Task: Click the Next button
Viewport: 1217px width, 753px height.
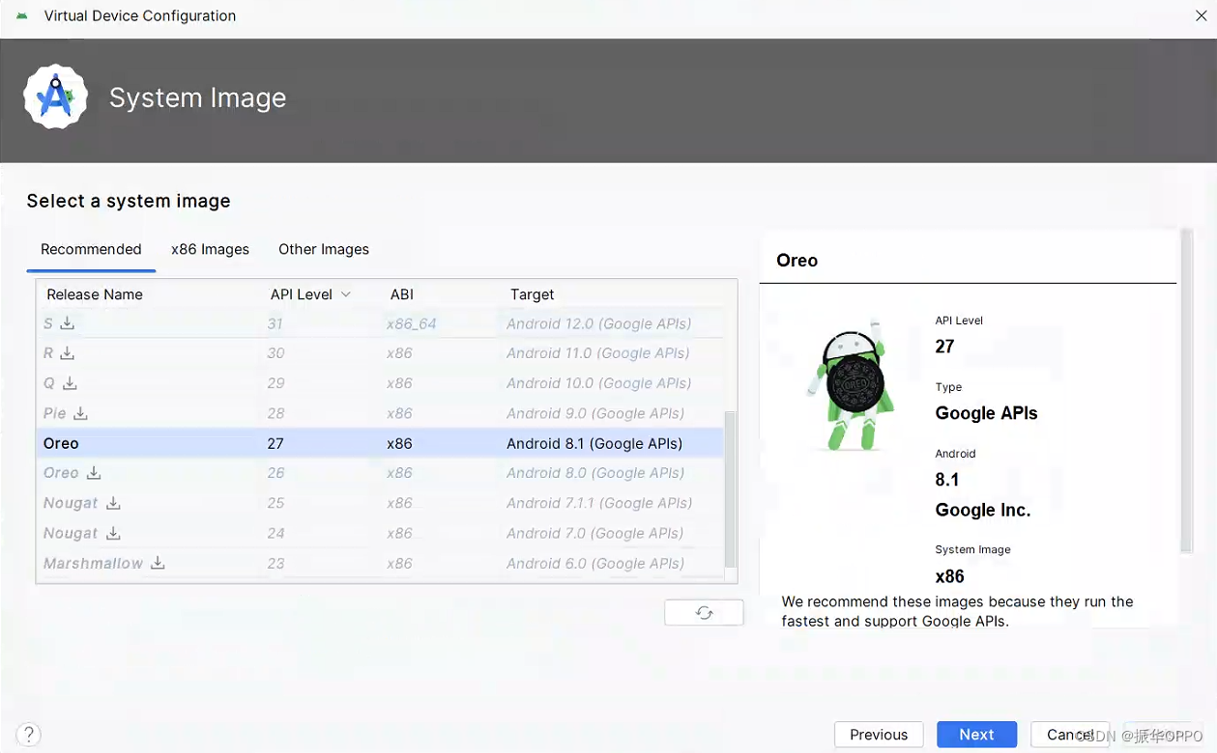Action: pyautogui.click(x=976, y=735)
